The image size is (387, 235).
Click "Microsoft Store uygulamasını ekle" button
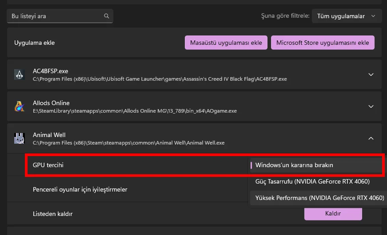pos(323,43)
